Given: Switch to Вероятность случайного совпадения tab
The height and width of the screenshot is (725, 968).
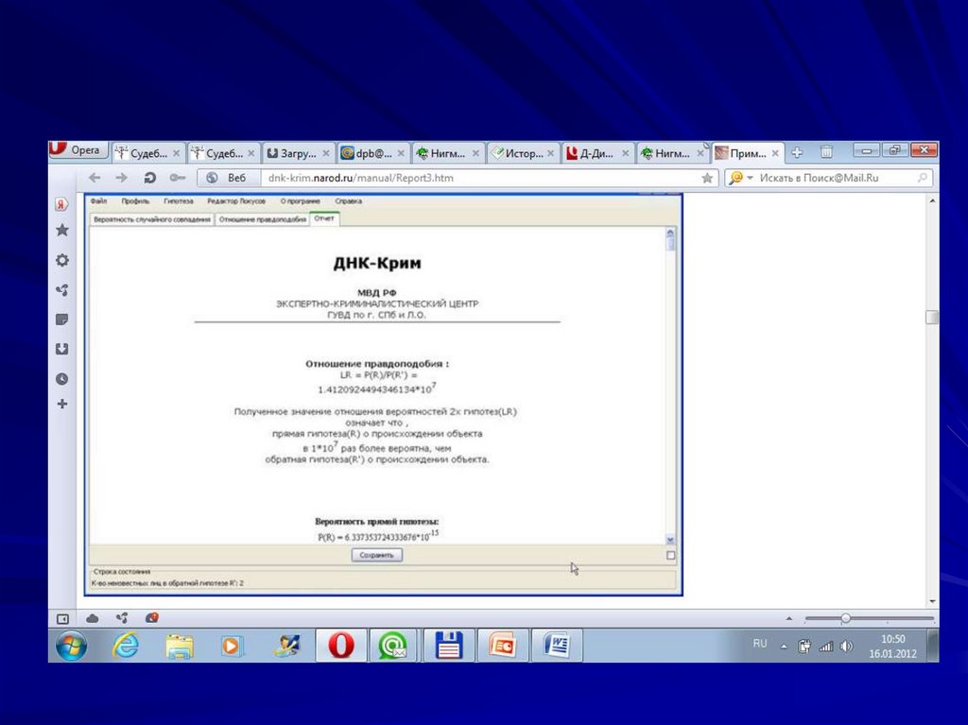Looking at the screenshot, I should [151, 219].
